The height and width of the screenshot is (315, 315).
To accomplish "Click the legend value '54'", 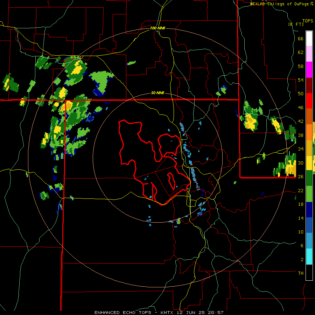I will point(301,80).
